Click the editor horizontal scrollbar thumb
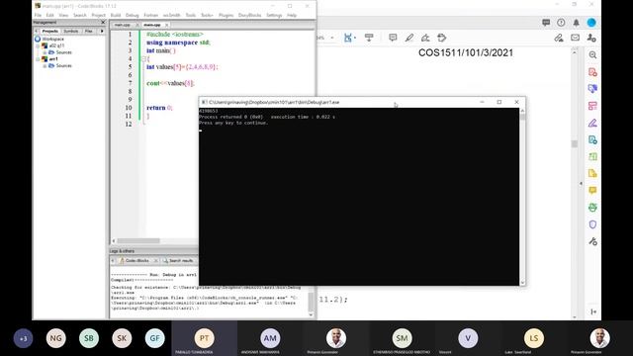This screenshot has height=356, width=633. click(138, 241)
